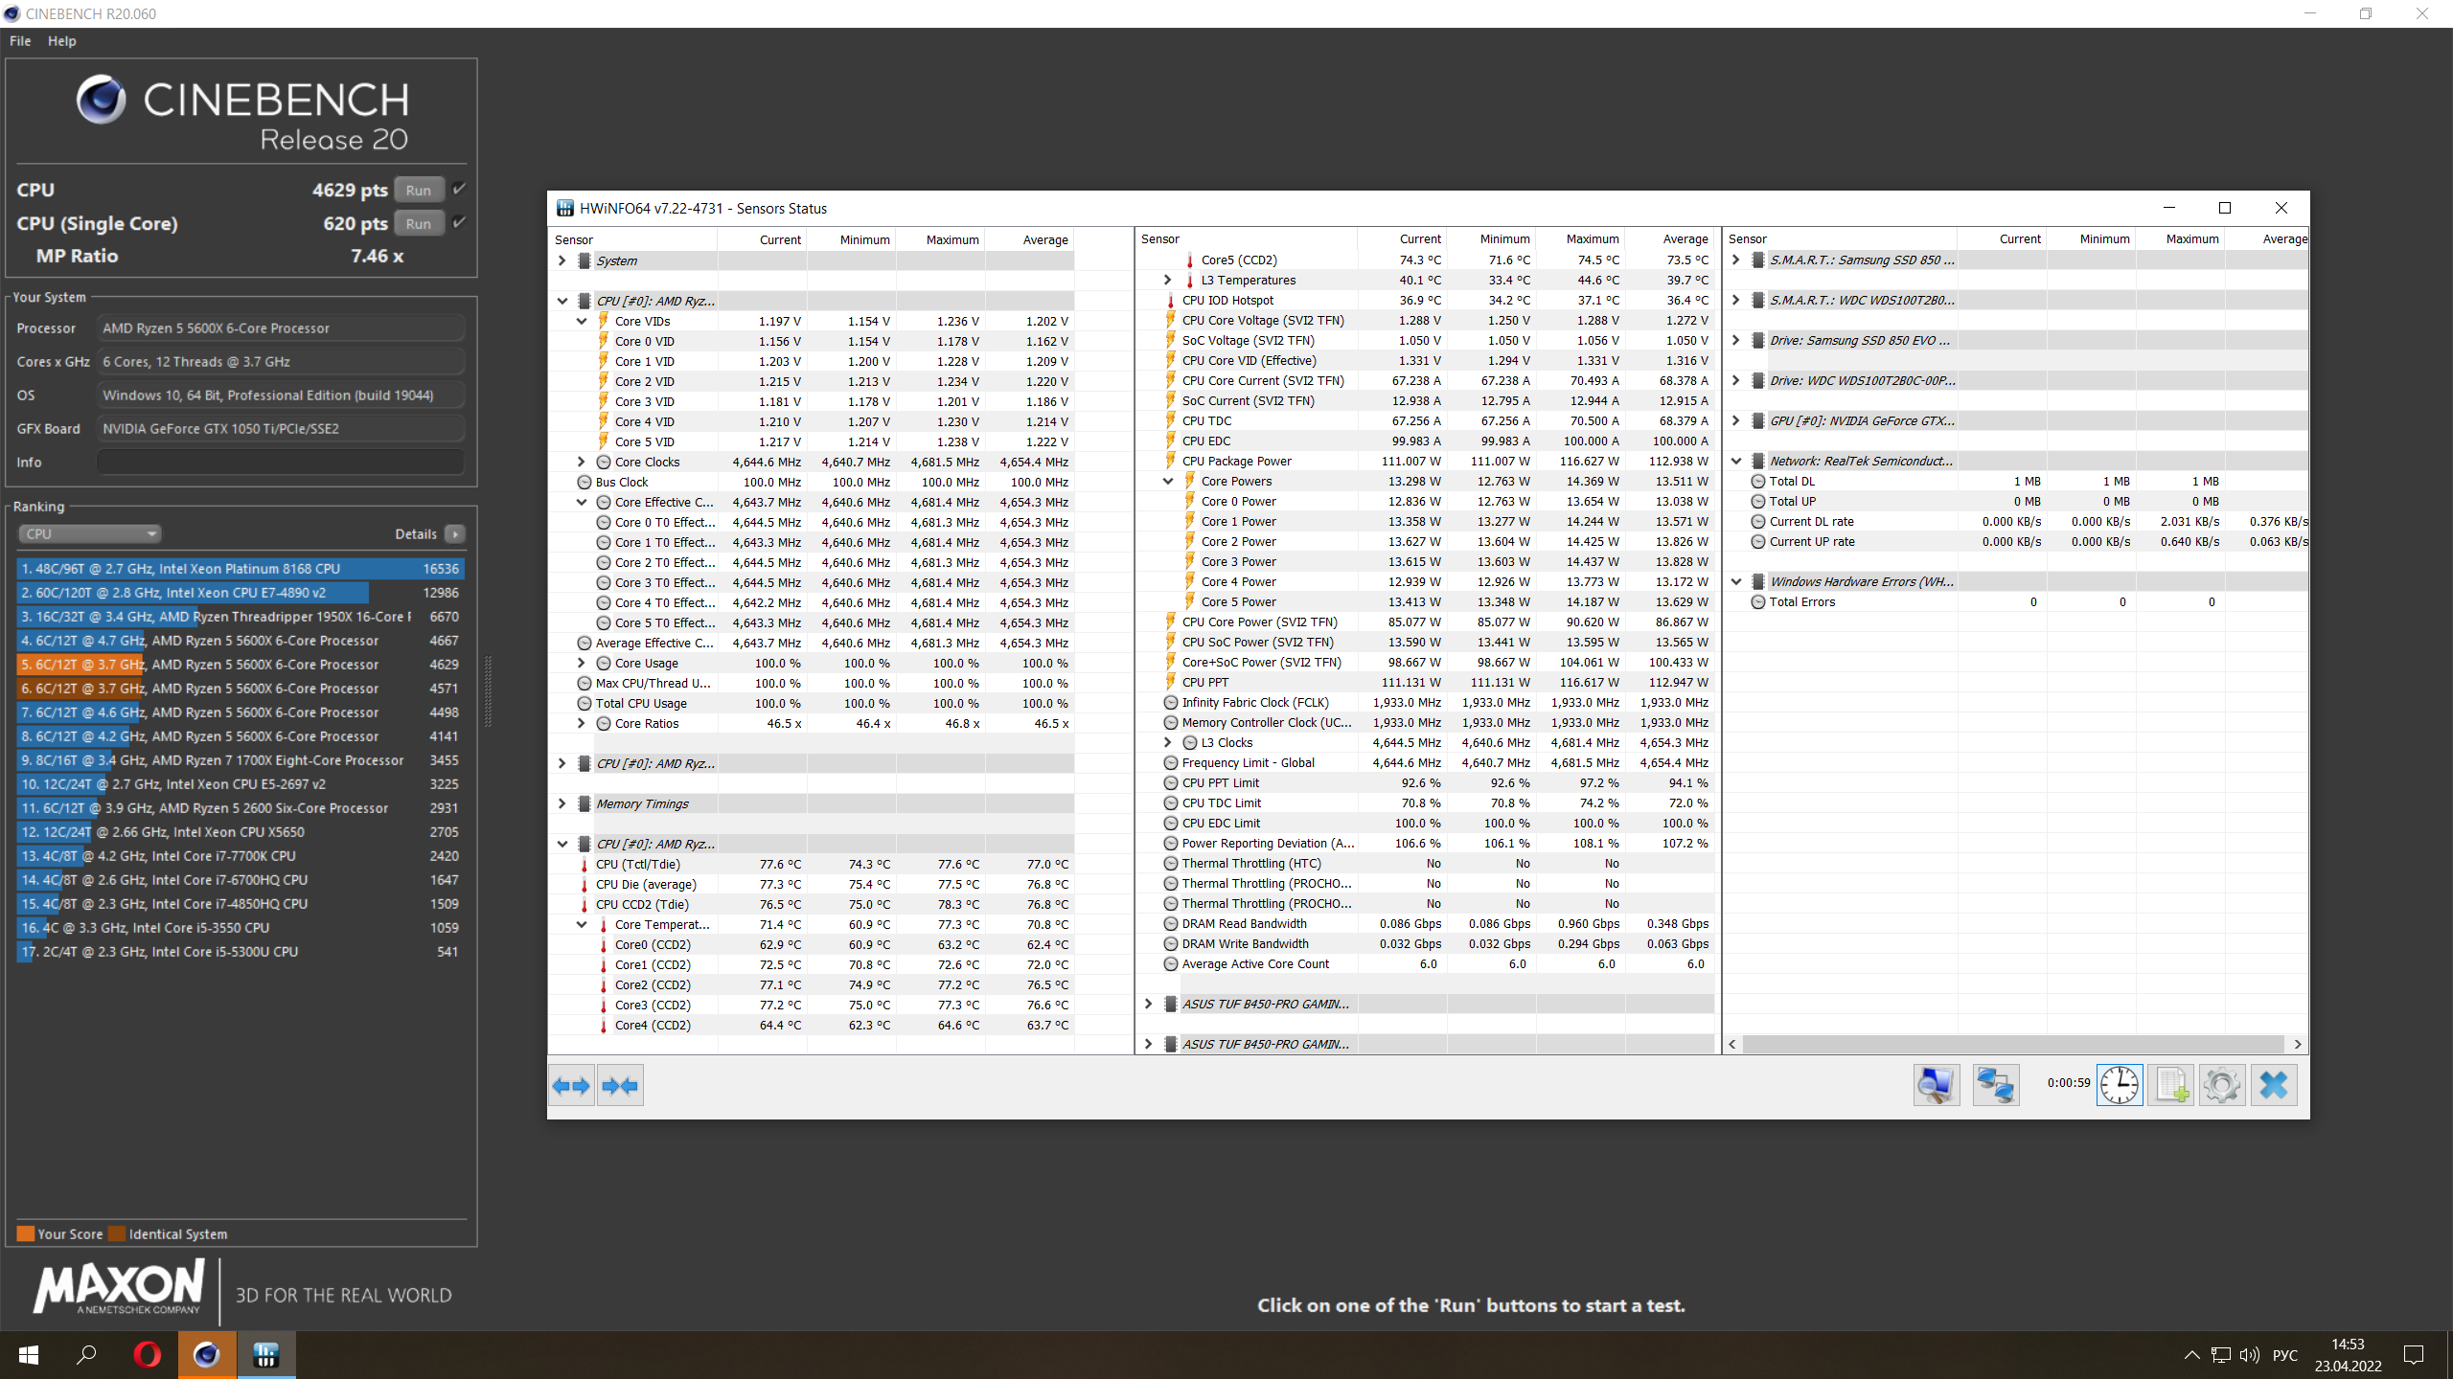The image size is (2453, 1379).
Task: Click the sensor summary monitor magnifier icon
Action: tap(1936, 1085)
